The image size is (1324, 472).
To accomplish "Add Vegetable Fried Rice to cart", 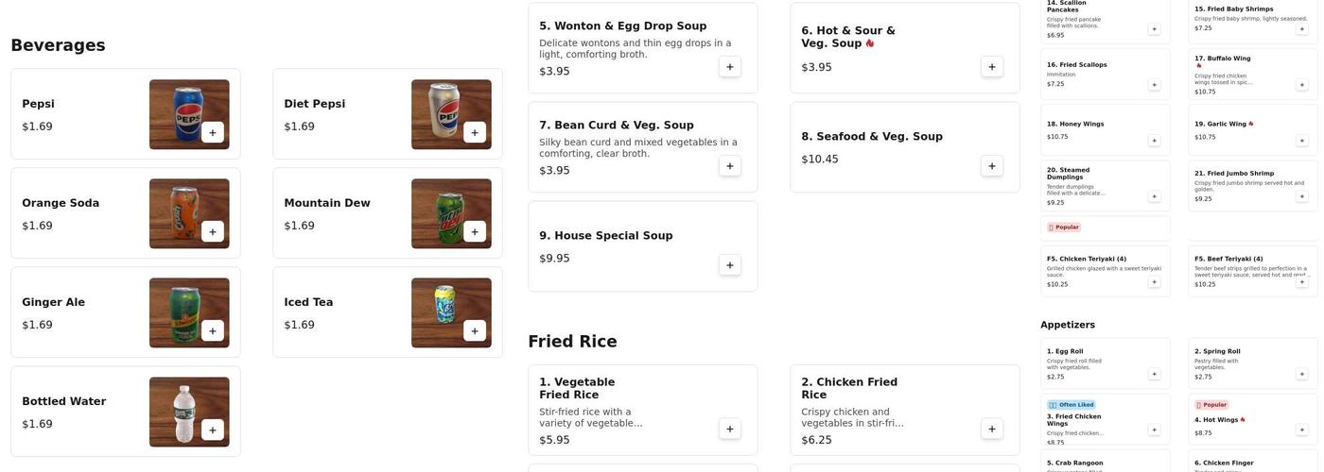I will click(x=729, y=430).
